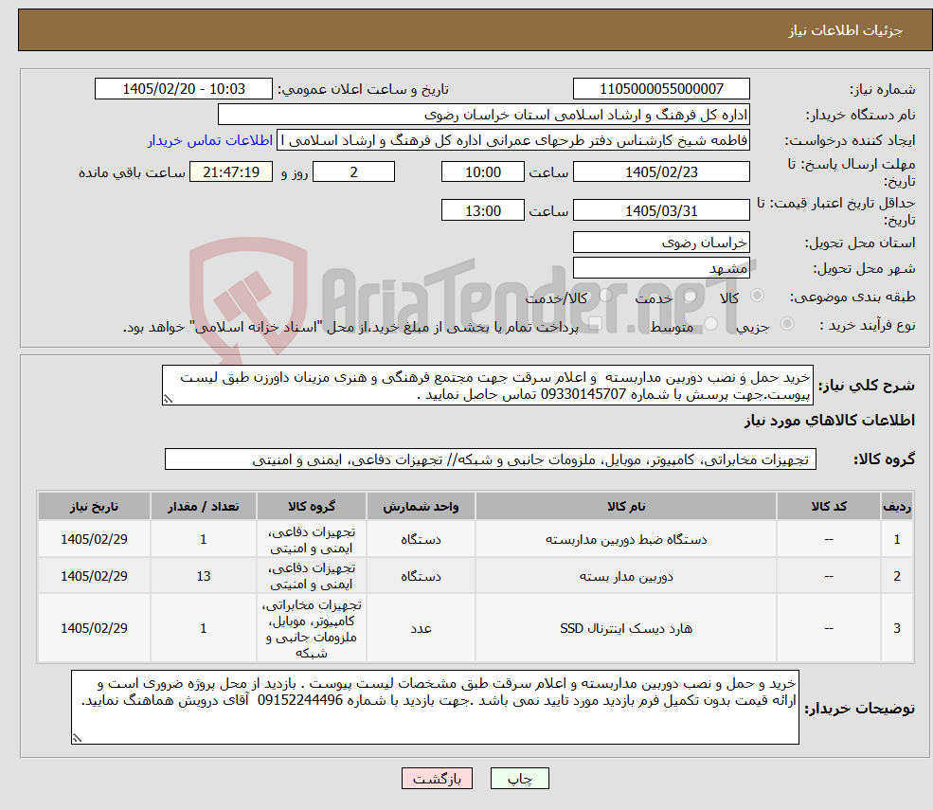Open the اطلاعات تماس خریدار link

coord(210,140)
